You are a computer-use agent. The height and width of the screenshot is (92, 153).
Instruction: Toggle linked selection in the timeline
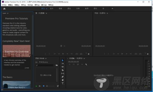click(x=78, y=64)
